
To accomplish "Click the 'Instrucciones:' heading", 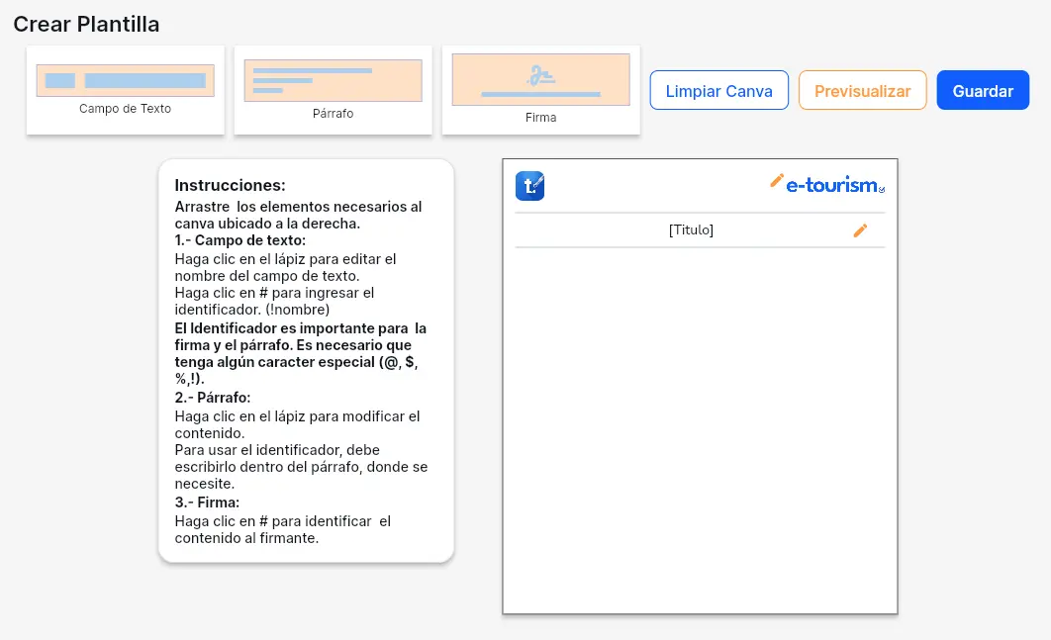I will click(x=230, y=185).
